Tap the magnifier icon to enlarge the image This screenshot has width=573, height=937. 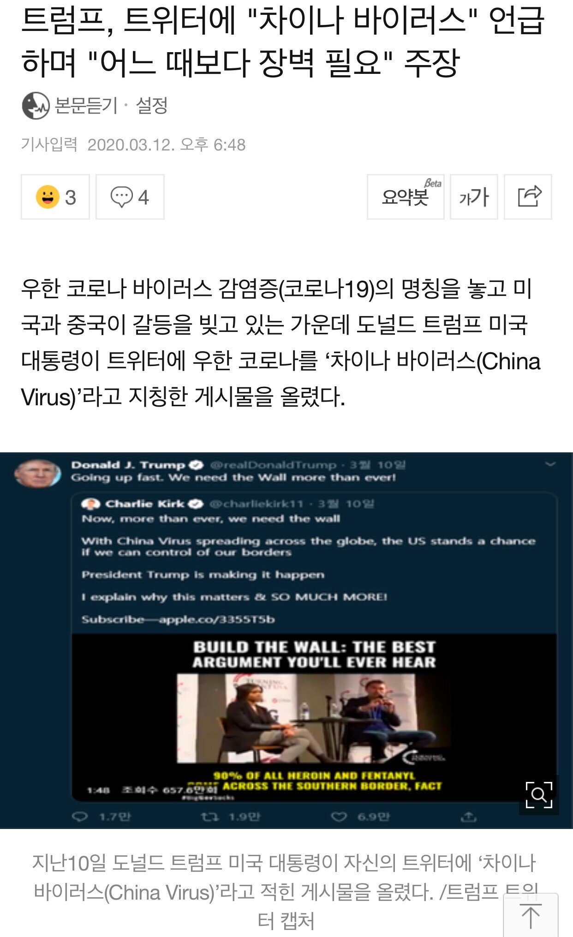(x=539, y=795)
